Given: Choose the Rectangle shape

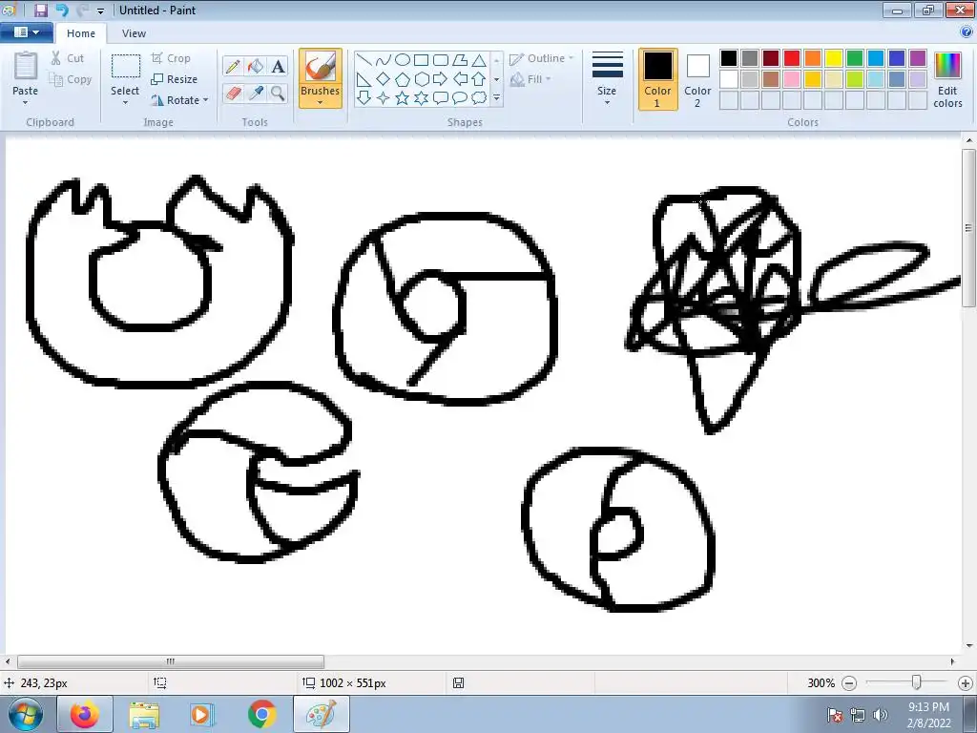Looking at the screenshot, I should coord(421,60).
